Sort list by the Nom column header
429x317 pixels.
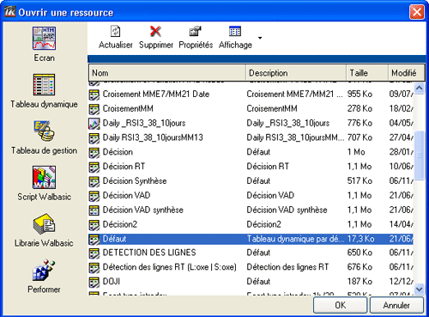tap(167, 73)
